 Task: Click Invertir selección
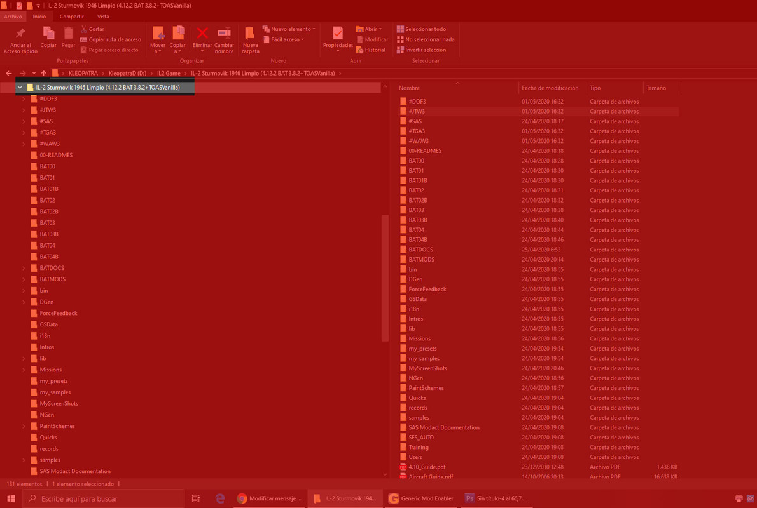[421, 50]
